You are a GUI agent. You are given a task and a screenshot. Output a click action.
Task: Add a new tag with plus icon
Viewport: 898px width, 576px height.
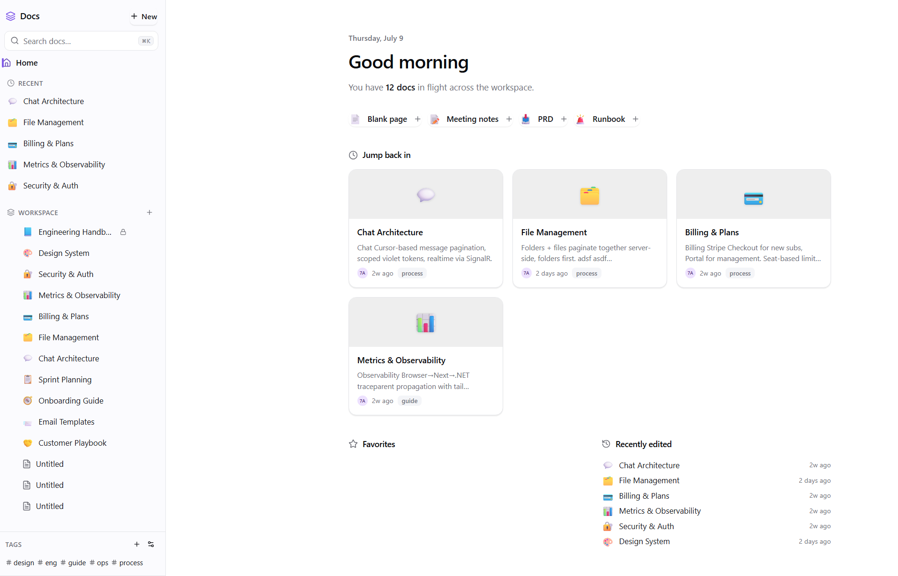(137, 544)
